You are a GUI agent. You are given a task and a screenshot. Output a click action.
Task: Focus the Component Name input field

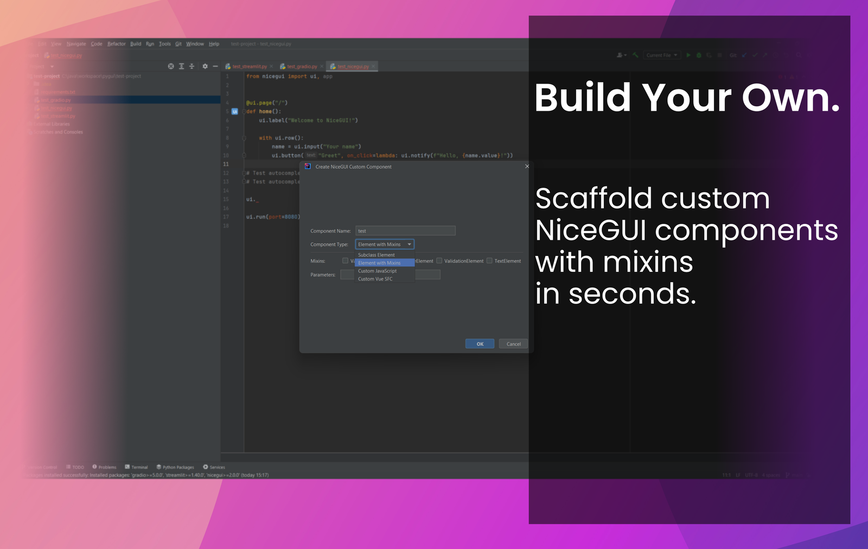(x=405, y=231)
